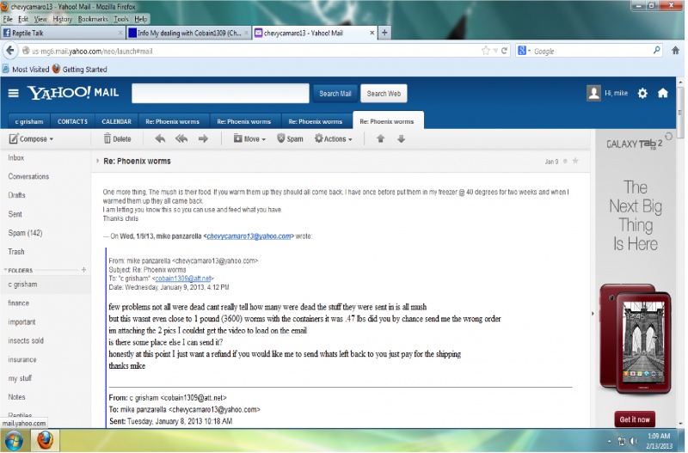Click the Forward arrow icon
688x453 pixels.
point(203,139)
